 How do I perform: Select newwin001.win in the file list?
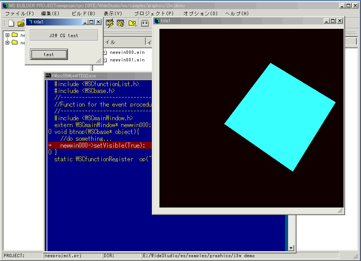pyautogui.click(x=127, y=60)
